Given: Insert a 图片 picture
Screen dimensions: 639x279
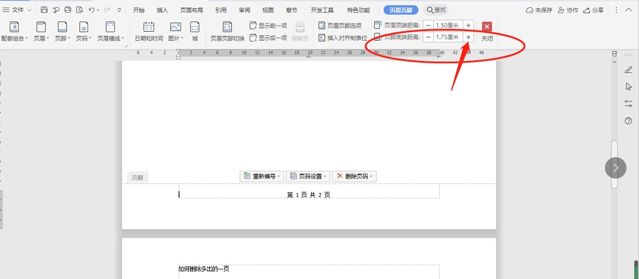Looking at the screenshot, I should tap(176, 32).
